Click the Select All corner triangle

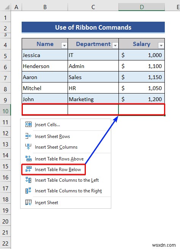[x=7, y=7]
